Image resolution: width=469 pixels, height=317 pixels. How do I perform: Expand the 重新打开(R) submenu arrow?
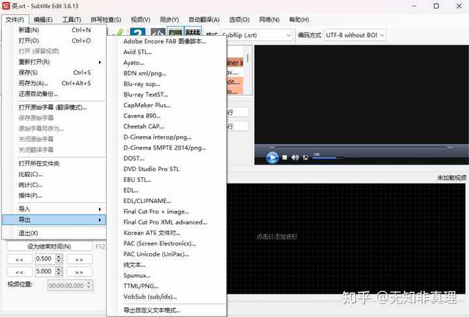[100, 62]
